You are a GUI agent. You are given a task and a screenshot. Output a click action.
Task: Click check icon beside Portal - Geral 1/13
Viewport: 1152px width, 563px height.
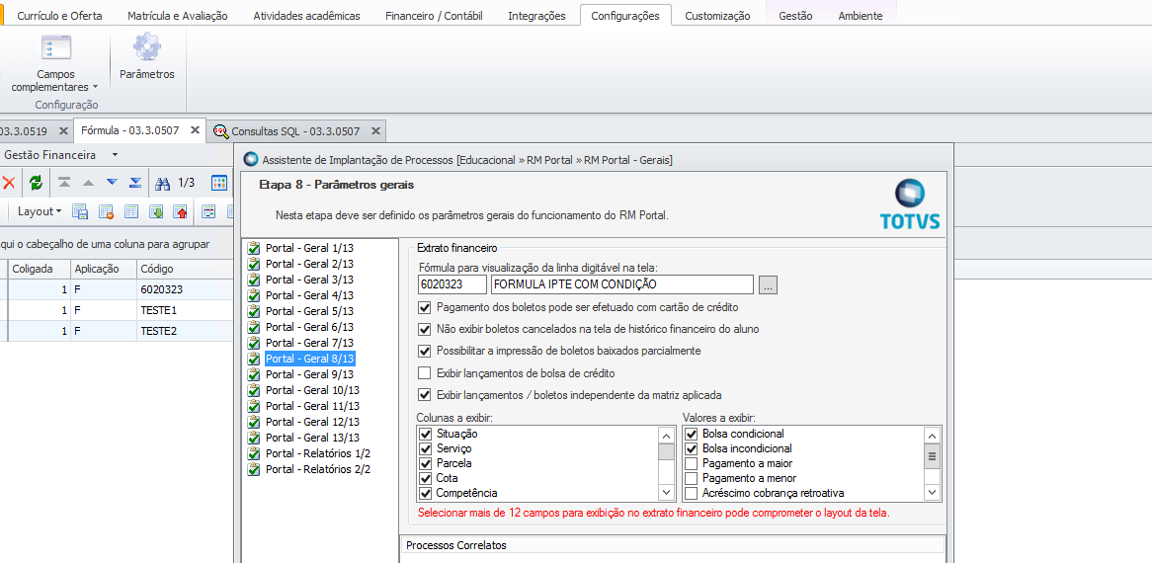[x=254, y=247]
